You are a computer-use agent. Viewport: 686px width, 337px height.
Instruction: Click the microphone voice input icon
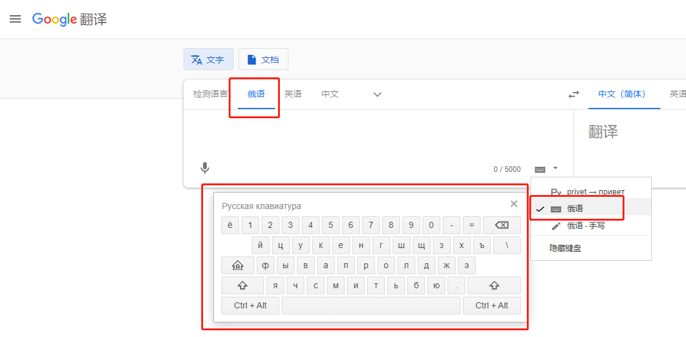(205, 168)
